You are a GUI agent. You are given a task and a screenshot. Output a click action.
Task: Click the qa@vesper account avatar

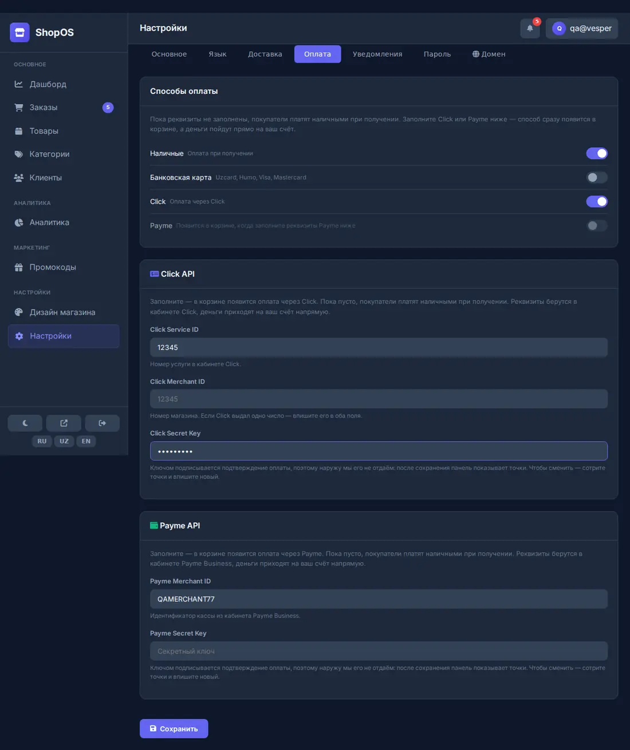pyautogui.click(x=559, y=28)
